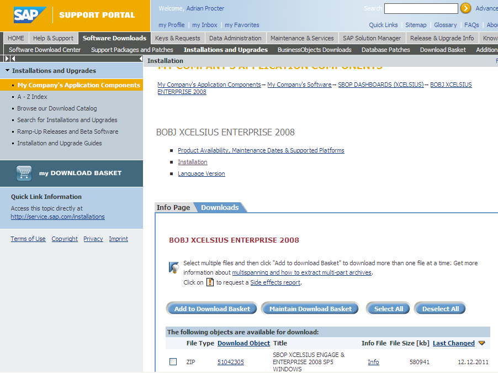498x373 pixels.
Task: Select Support Packages and Patches submenu
Action: pyautogui.click(x=132, y=50)
